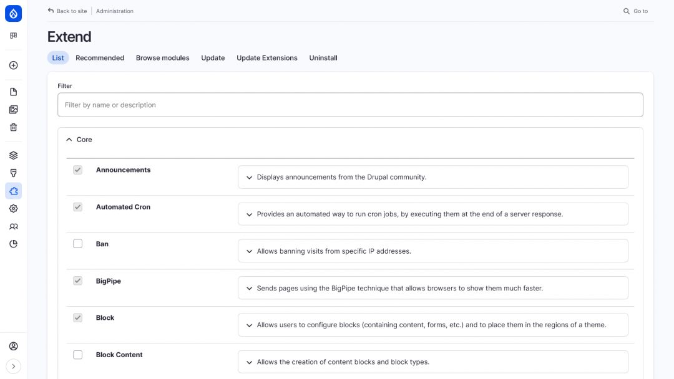This screenshot has width=674, height=379.
Task: Switch to the Browse modules tab
Action: (x=162, y=58)
